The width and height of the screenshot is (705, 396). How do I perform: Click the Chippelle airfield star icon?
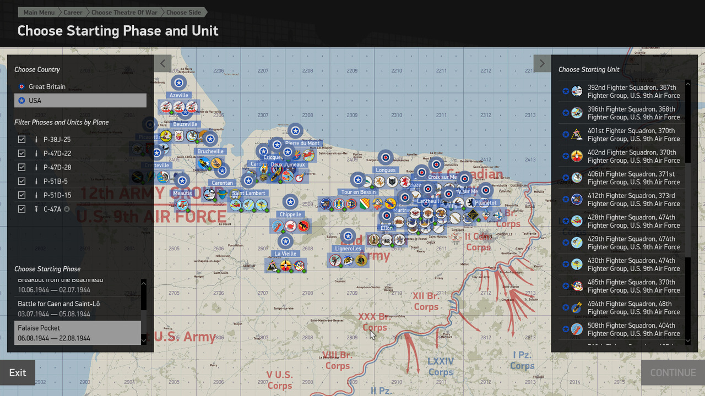coord(290,202)
